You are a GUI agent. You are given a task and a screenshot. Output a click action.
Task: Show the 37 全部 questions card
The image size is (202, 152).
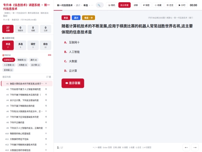point(8,29)
